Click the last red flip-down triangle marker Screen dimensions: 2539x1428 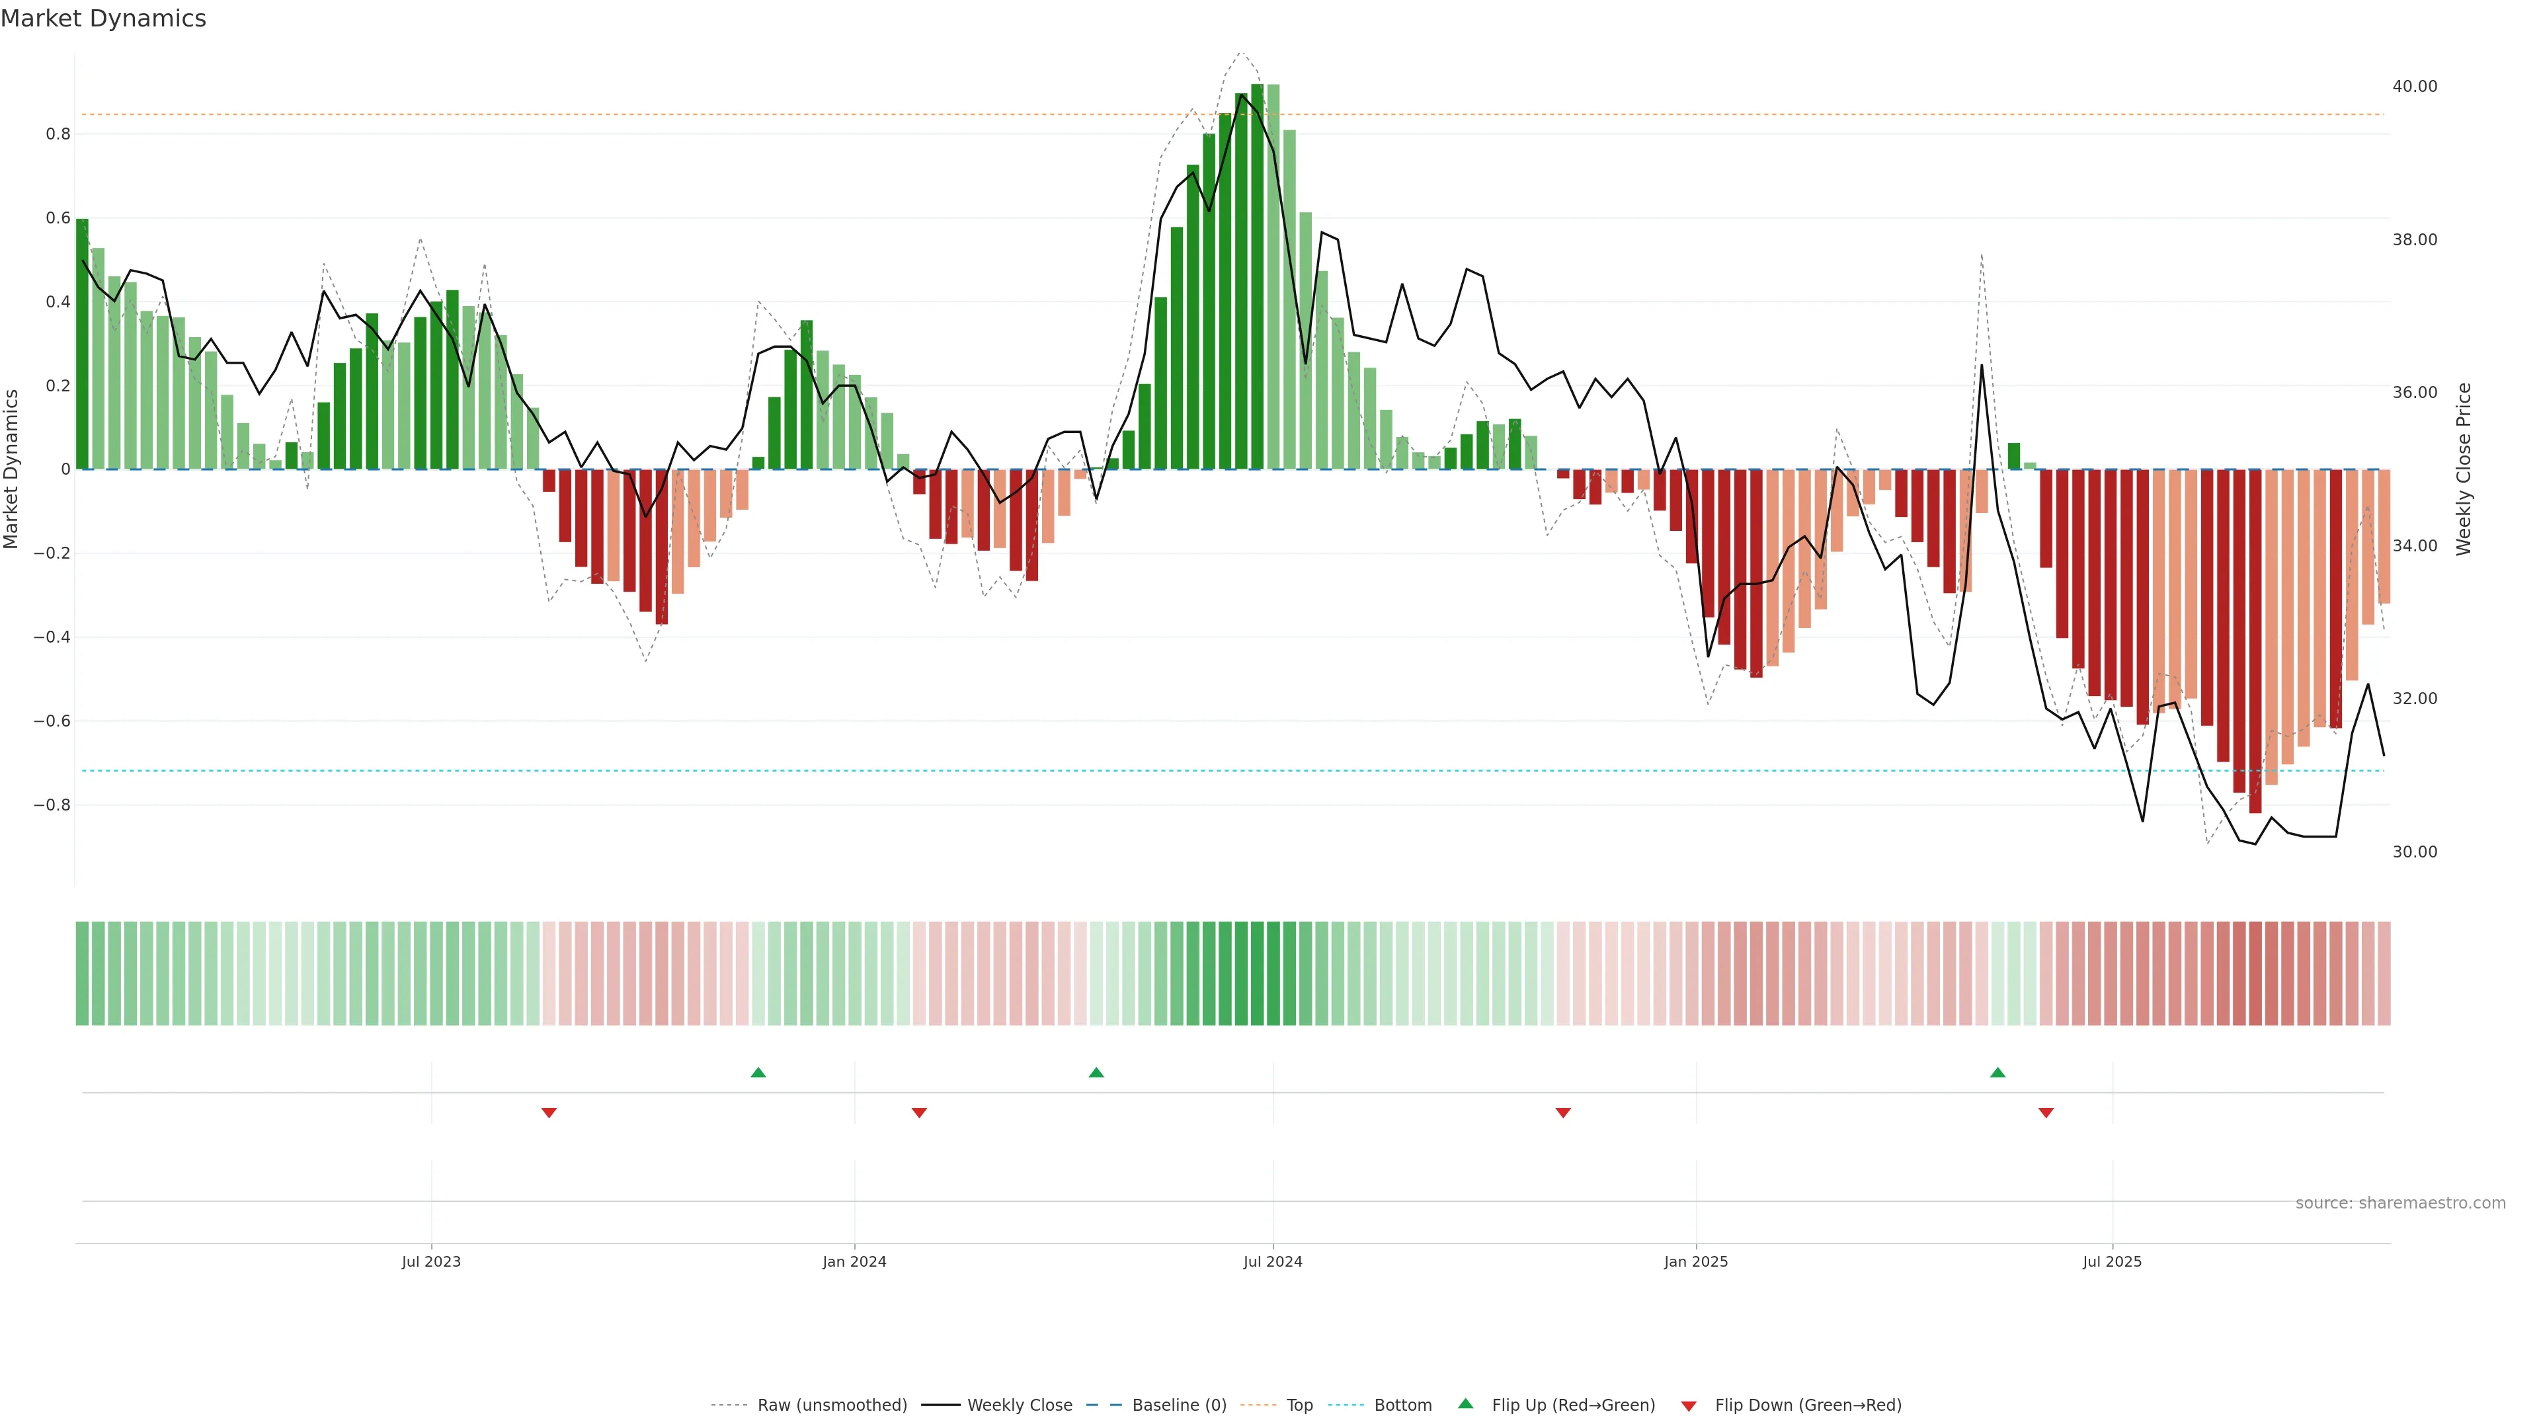click(x=2045, y=1113)
